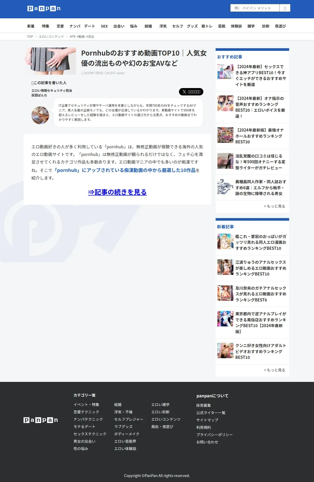This screenshot has height=482, width=314.
Task: Open the footer お問い合わせ link
Action: point(207,442)
